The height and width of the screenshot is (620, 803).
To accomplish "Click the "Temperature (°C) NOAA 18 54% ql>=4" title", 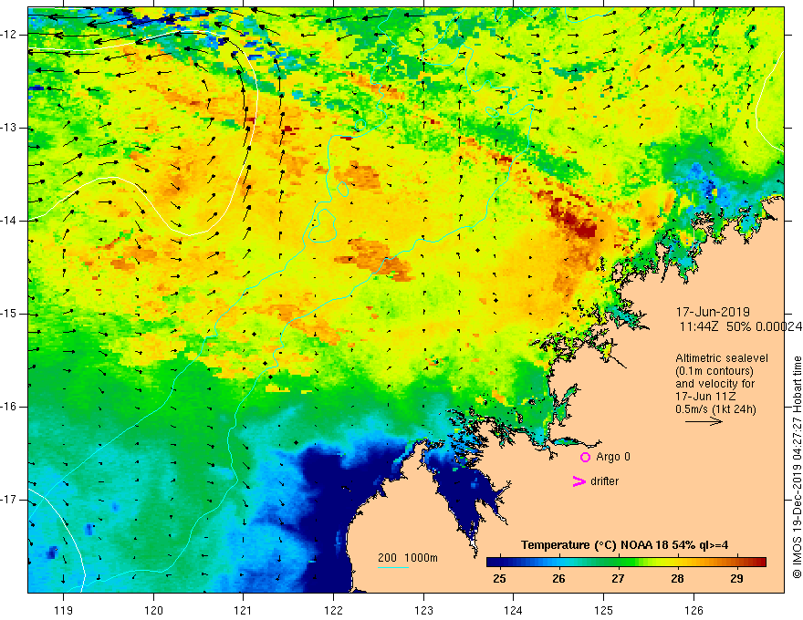I will [x=625, y=545].
